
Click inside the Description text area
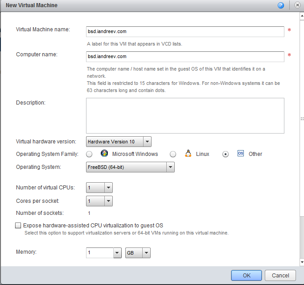[185, 116]
